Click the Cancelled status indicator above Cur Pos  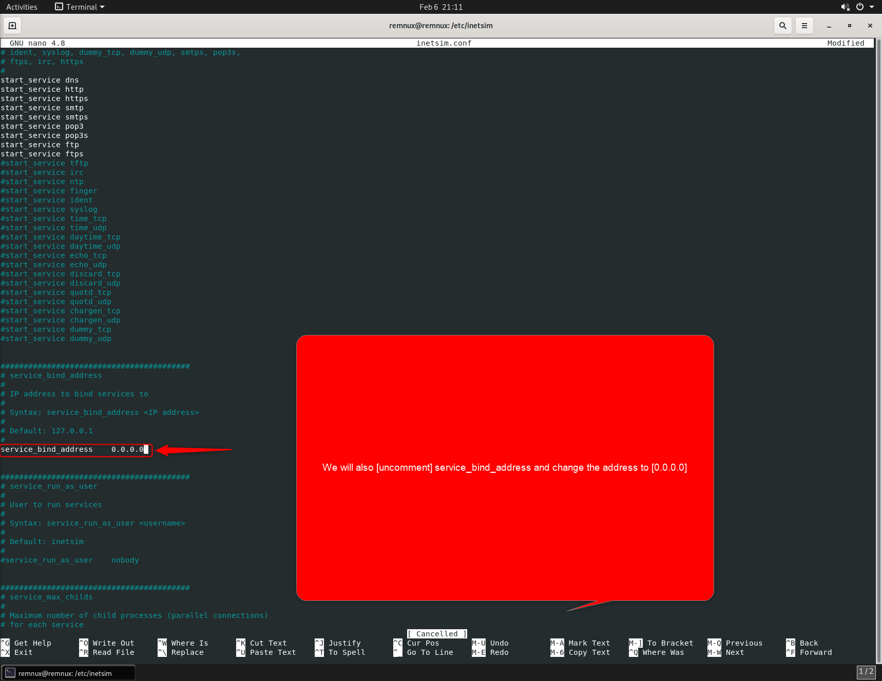(x=436, y=633)
